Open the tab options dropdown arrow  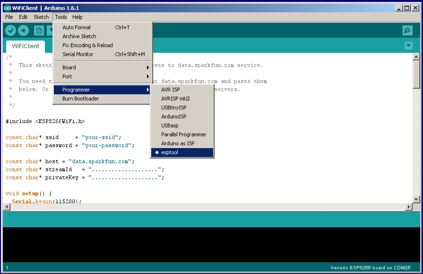408,45
